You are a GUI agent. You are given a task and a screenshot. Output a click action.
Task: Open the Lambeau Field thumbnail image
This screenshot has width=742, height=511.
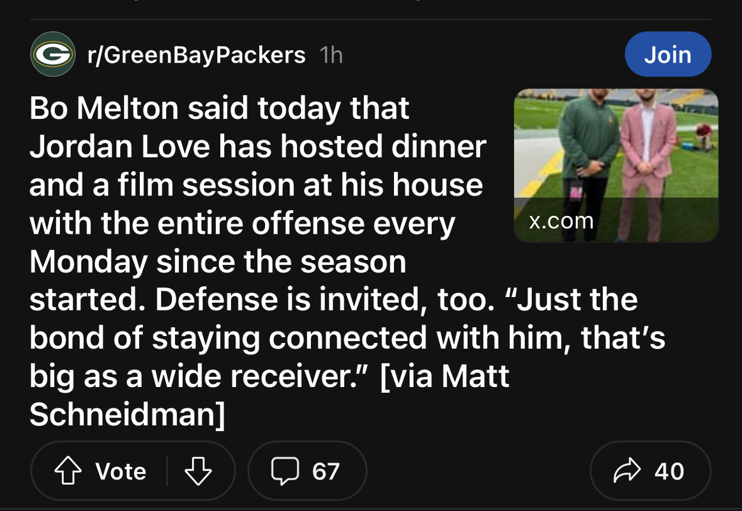click(x=616, y=165)
